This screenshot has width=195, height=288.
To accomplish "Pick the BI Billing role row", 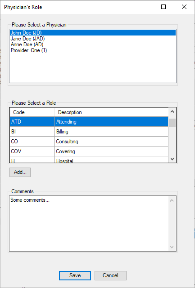I will click(x=89, y=132).
